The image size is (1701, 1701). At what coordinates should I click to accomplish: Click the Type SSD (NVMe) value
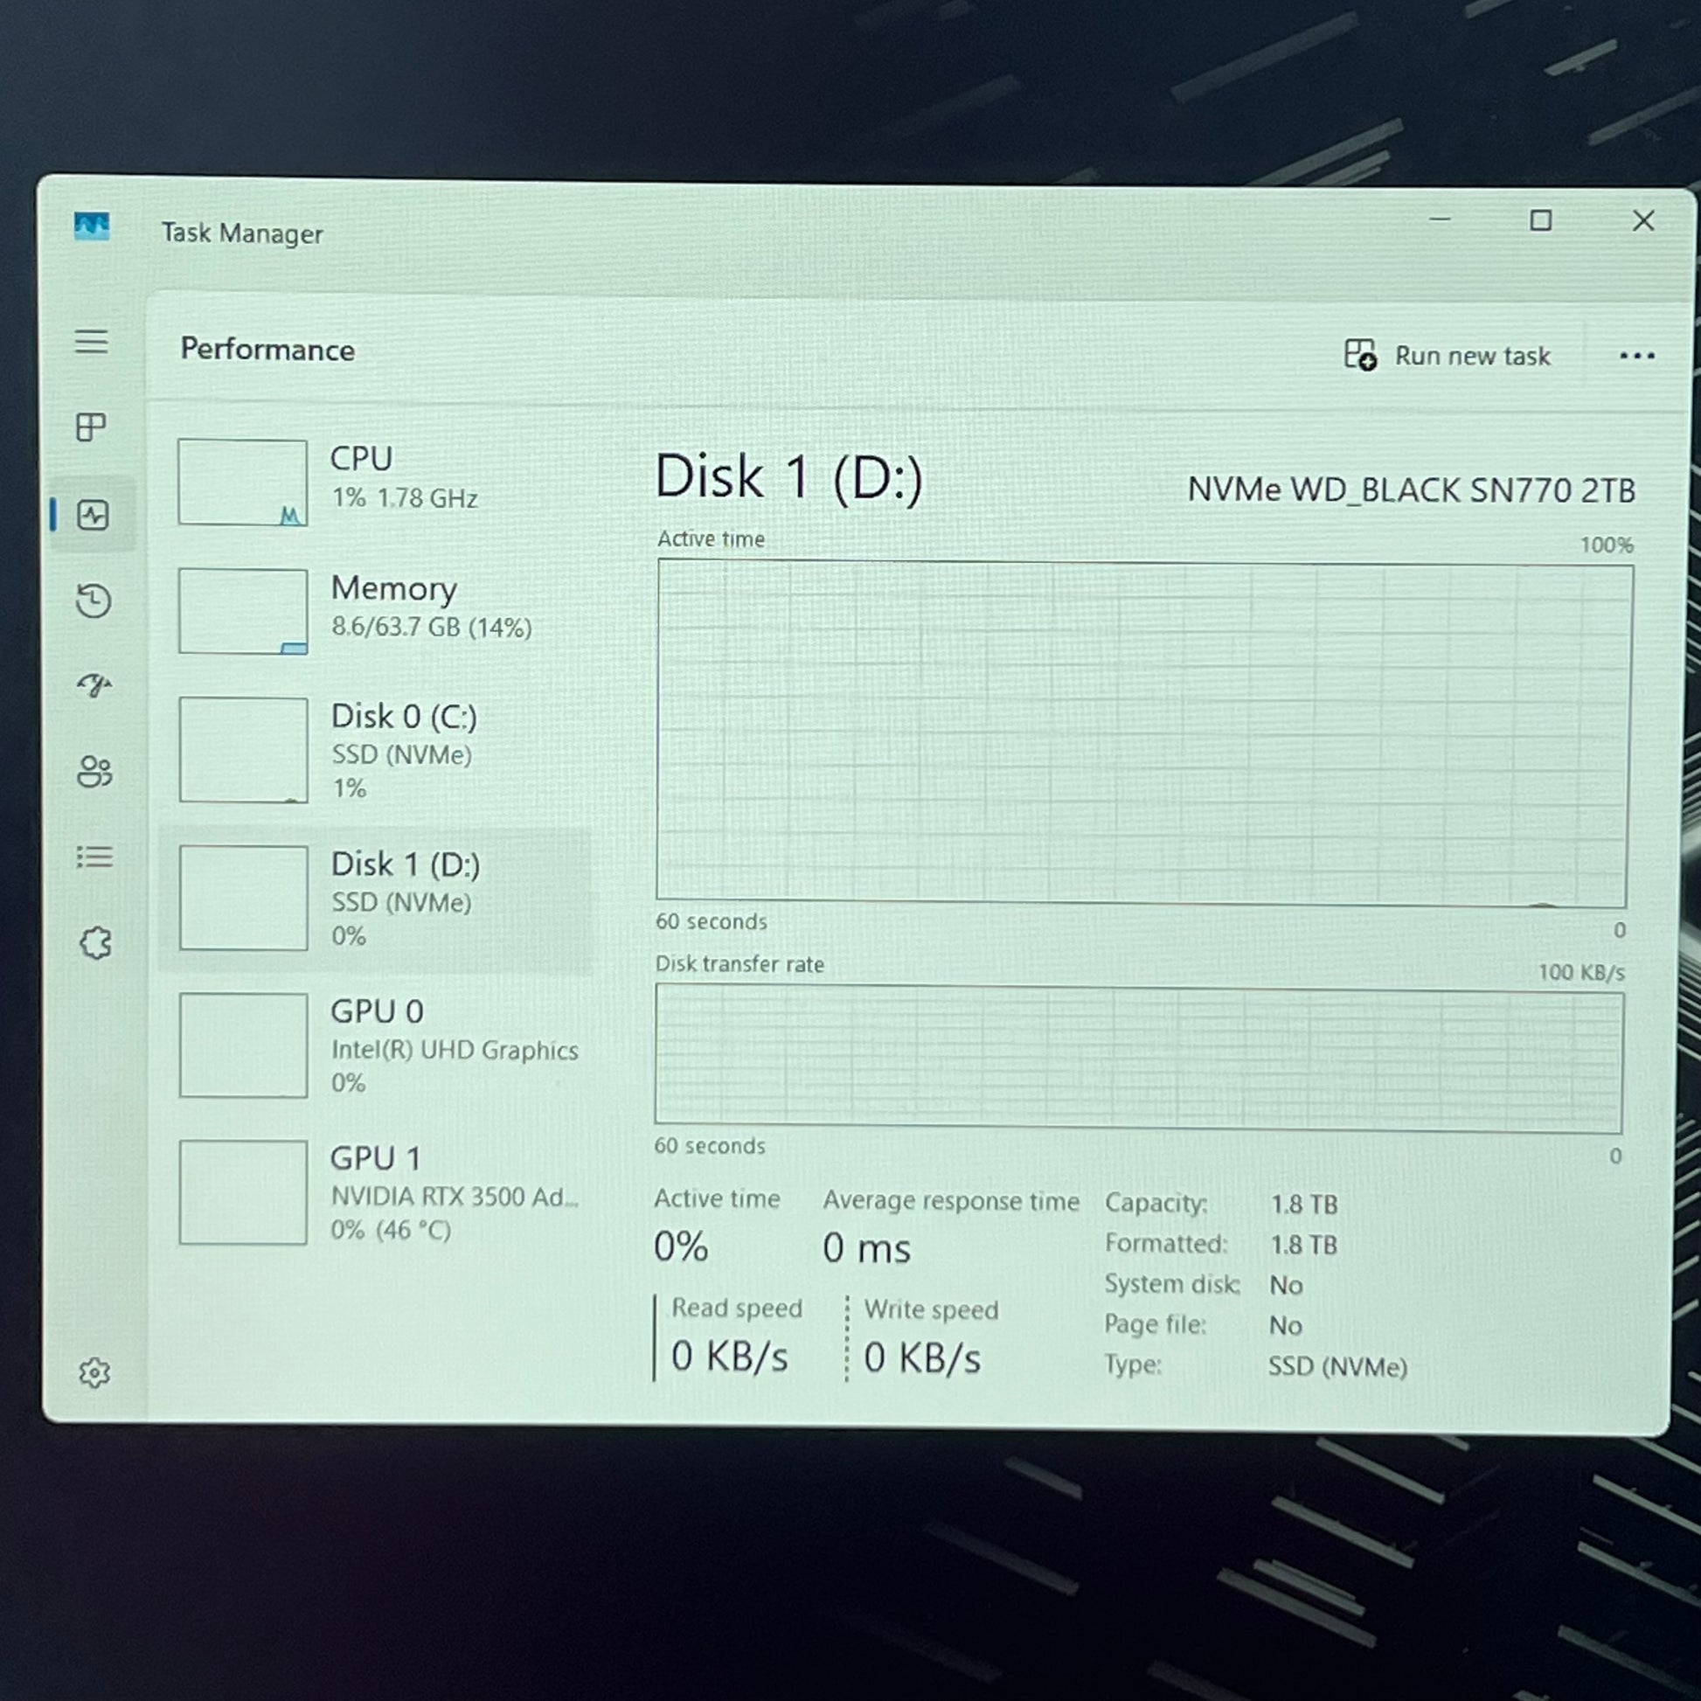[1337, 1366]
